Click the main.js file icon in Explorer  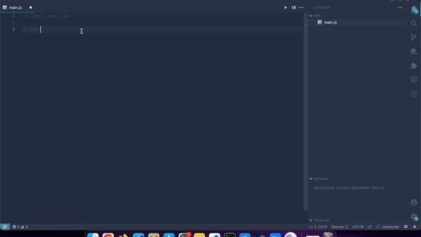[x=320, y=22]
